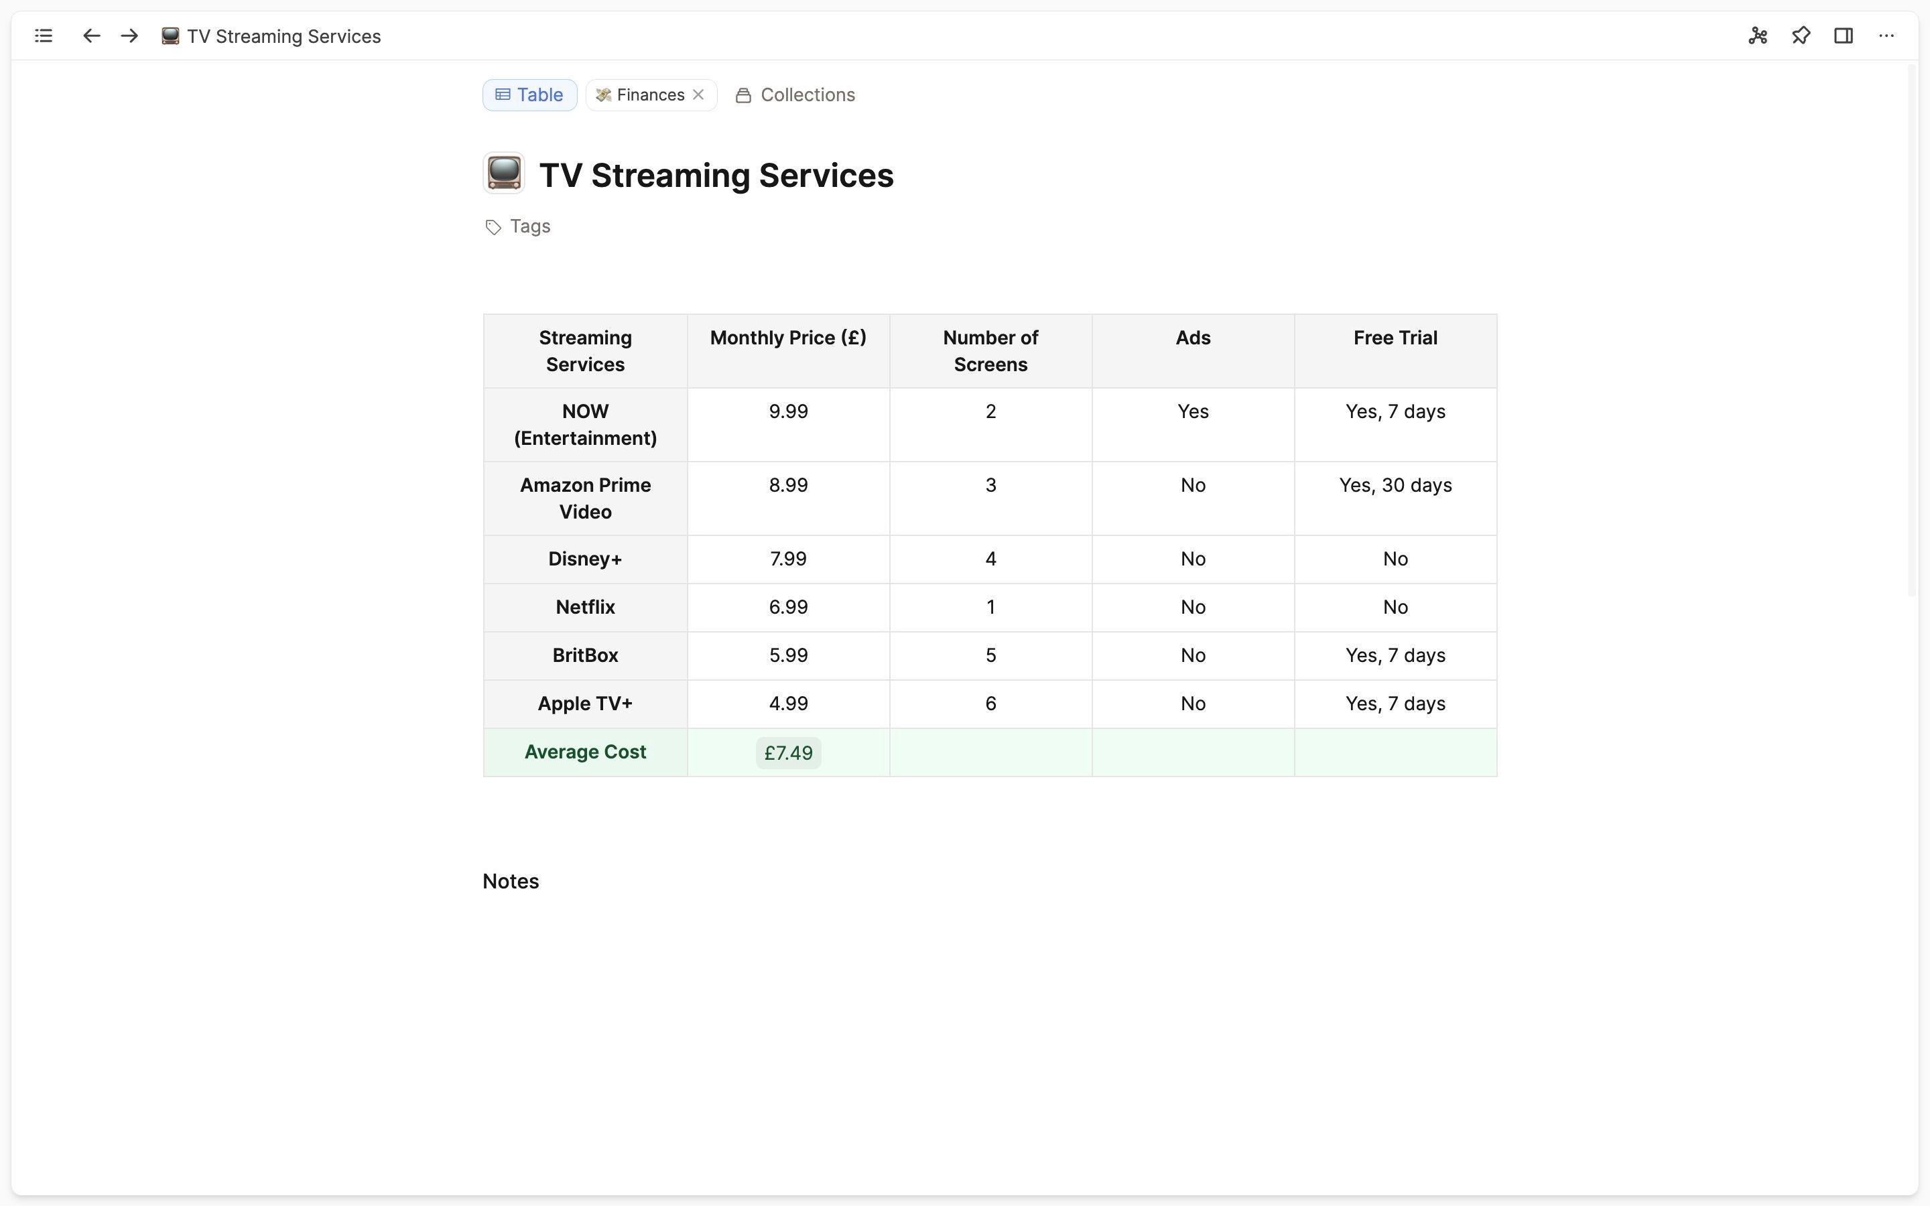Image resolution: width=1930 pixels, height=1206 pixels.
Task: Open the graph view icon
Action: pos(1758,36)
